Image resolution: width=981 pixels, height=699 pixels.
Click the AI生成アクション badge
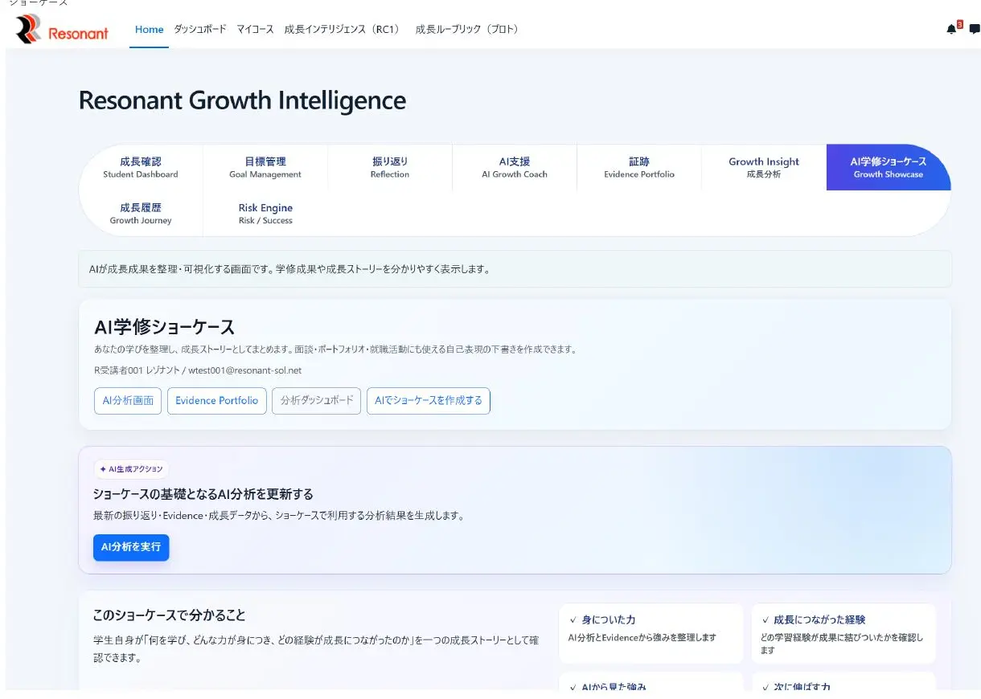pyautogui.click(x=131, y=469)
